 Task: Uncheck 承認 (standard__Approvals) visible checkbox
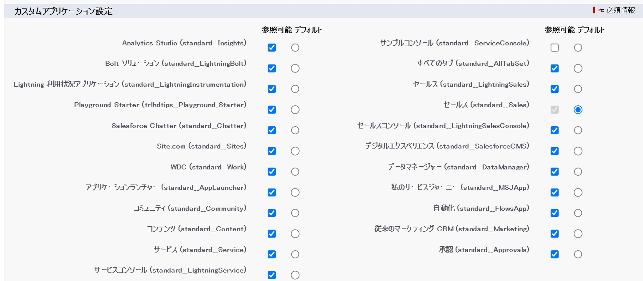[x=555, y=254]
